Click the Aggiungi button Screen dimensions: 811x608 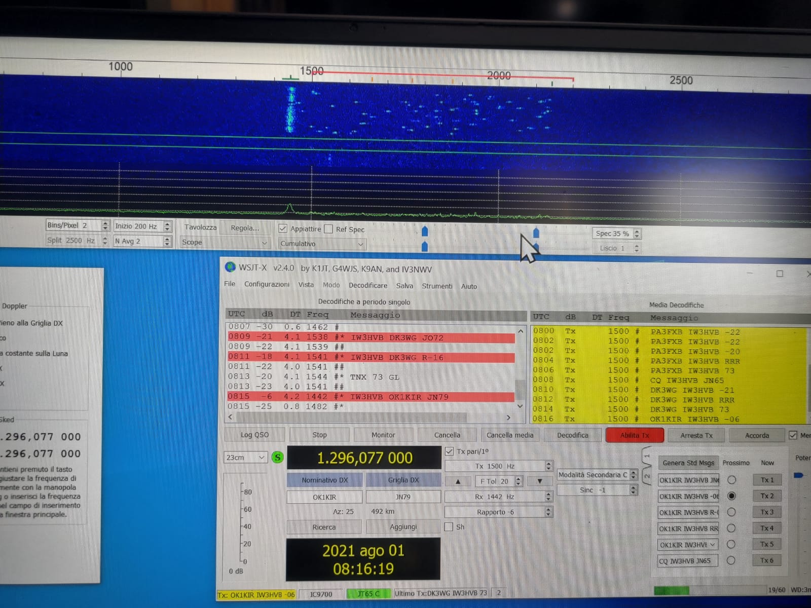point(403,527)
